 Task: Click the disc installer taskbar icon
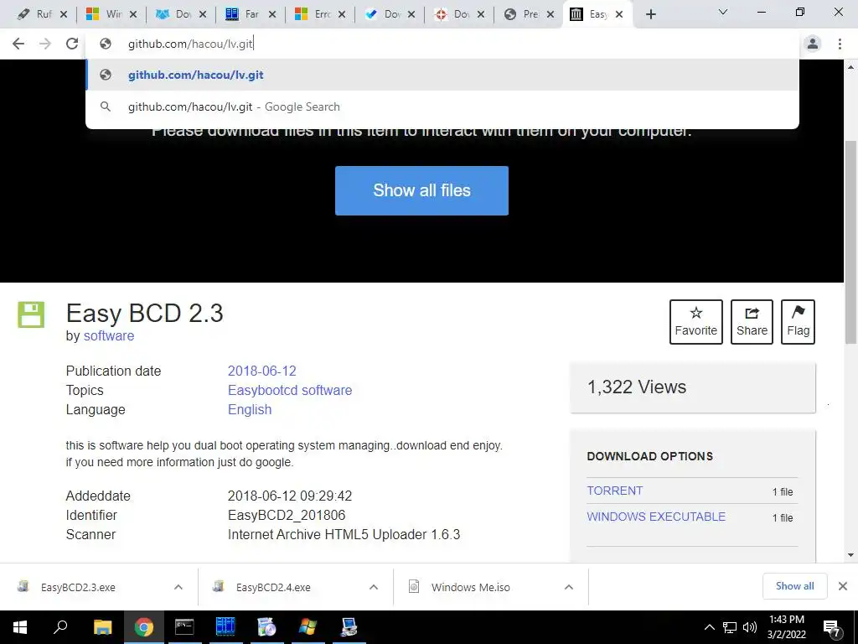point(266,627)
